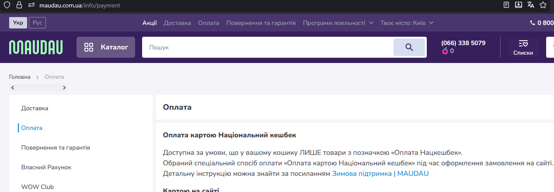This screenshot has width=554, height=192.
Task: Select Повернення та гарантія in the sidebar
Action: pyautogui.click(x=56, y=148)
